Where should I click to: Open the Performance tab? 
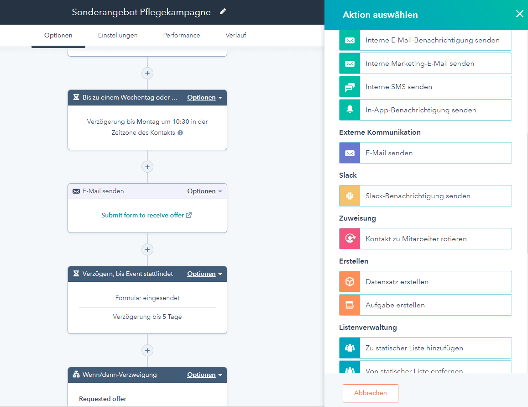(x=182, y=35)
